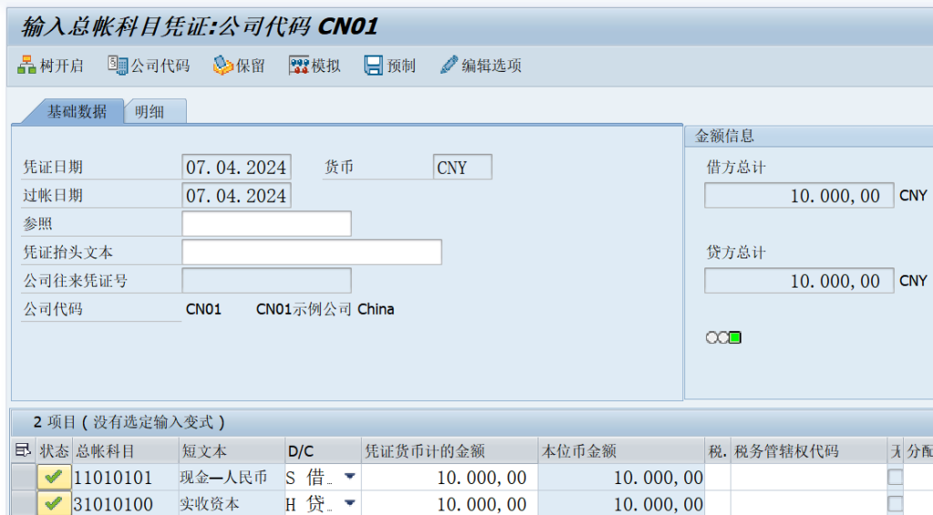Click the park (预制) save icon
The height and width of the screenshot is (515, 933).
coord(373,66)
